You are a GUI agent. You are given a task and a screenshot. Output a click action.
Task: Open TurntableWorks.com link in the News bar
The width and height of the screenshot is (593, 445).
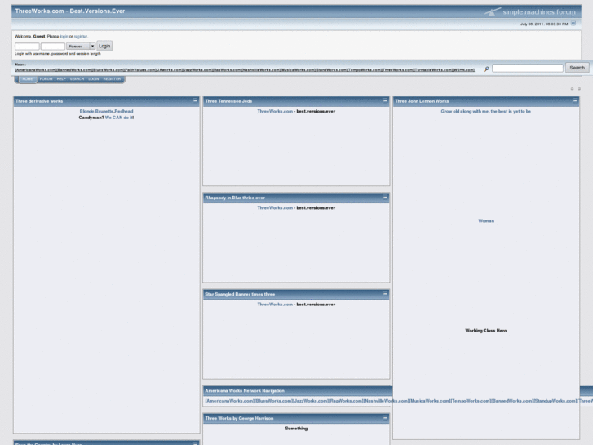(433, 70)
